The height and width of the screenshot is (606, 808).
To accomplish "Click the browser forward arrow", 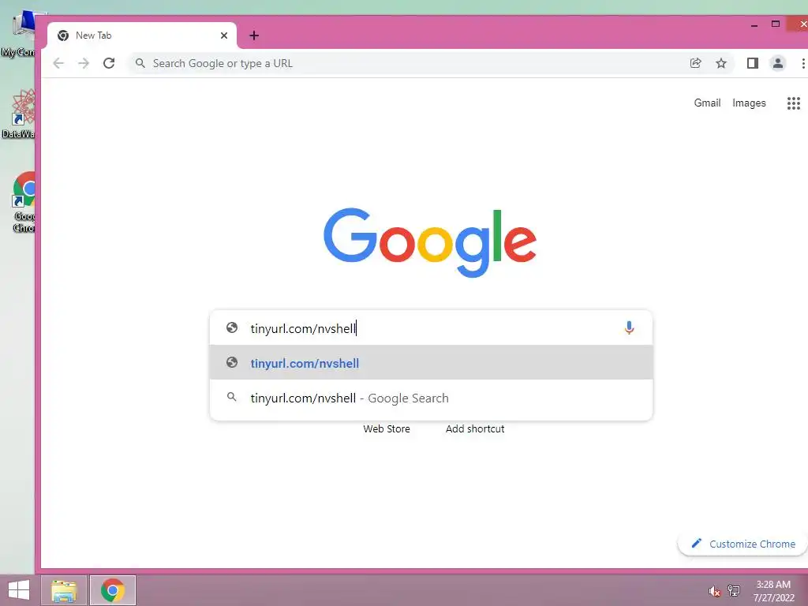I will (x=84, y=63).
